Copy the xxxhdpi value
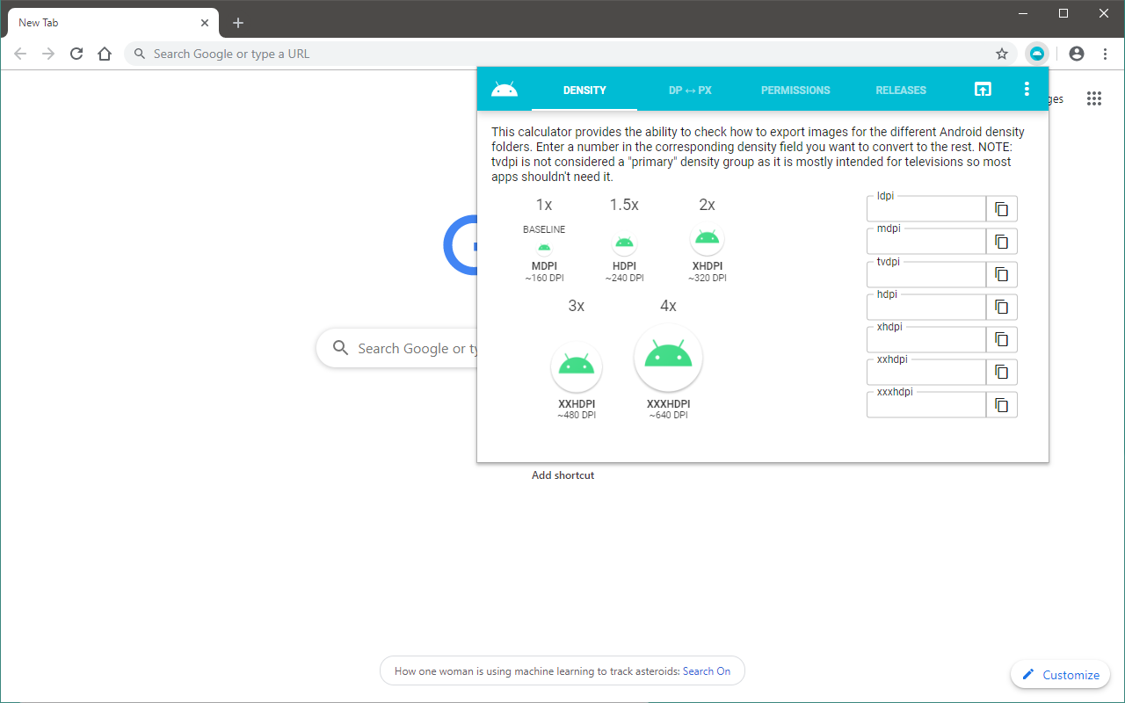 click(1001, 404)
